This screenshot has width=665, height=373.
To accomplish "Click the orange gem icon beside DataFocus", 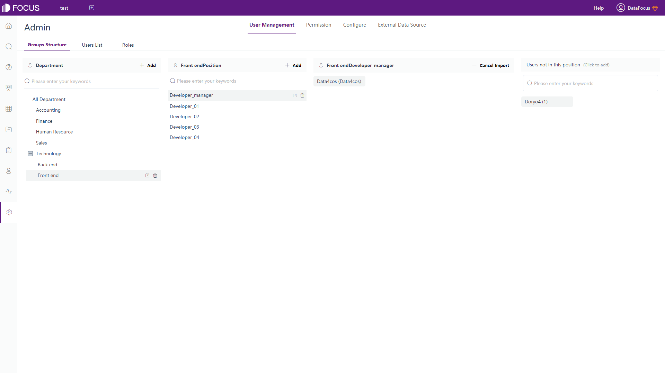I will pyautogui.click(x=655, y=8).
